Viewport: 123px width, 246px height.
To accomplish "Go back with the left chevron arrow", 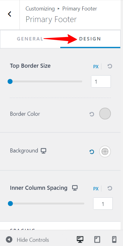I will pyautogui.click(x=10, y=14).
